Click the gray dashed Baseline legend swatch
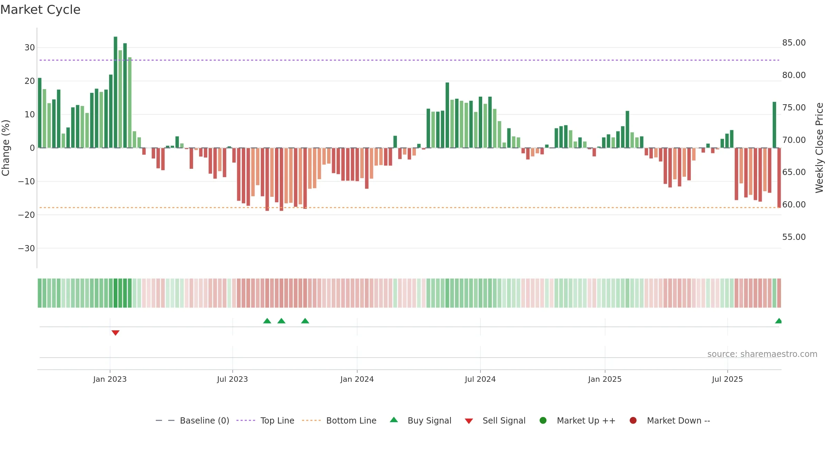 click(x=165, y=420)
